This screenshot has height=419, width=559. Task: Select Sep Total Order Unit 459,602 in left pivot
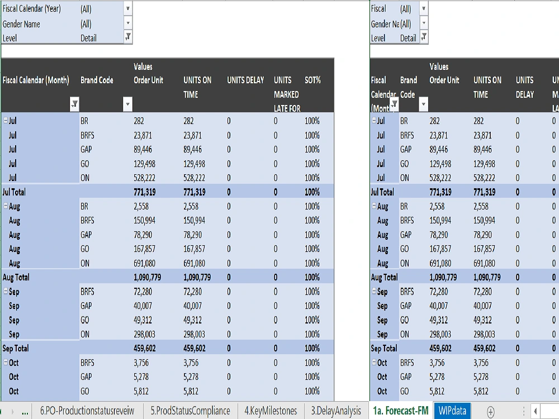(145, 349)
